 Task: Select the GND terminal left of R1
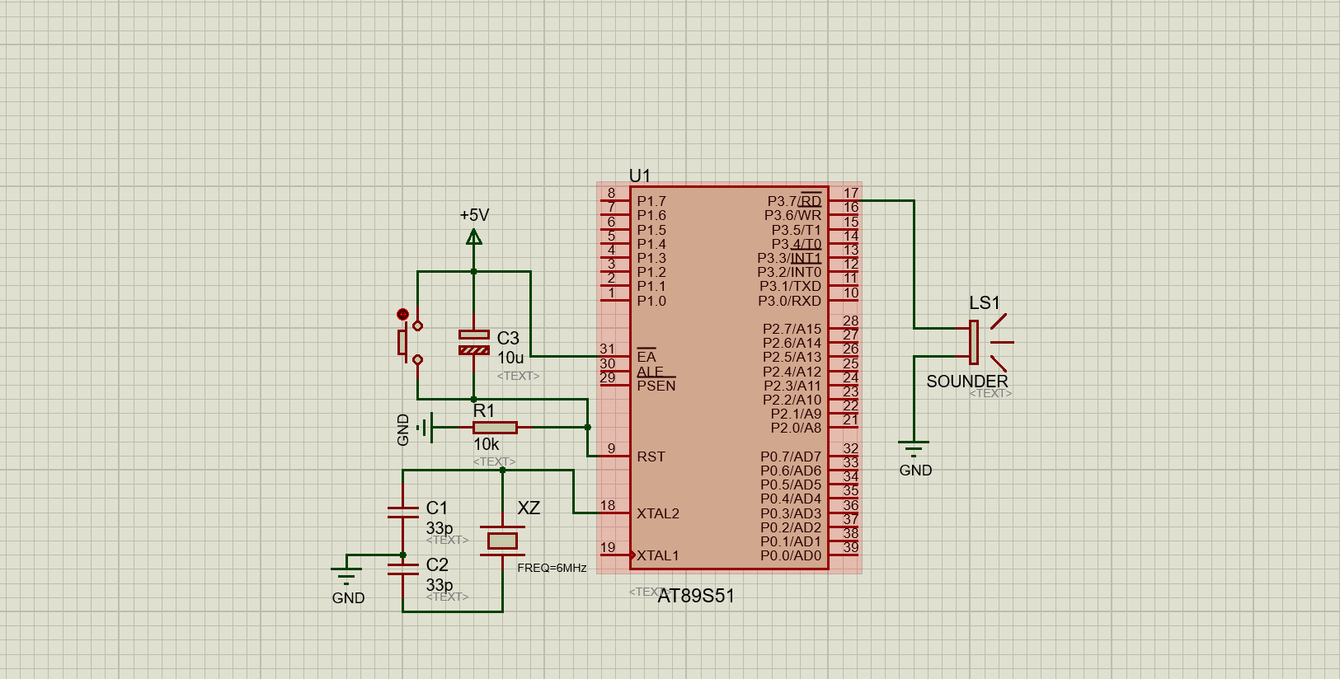[x=425, y=427]
